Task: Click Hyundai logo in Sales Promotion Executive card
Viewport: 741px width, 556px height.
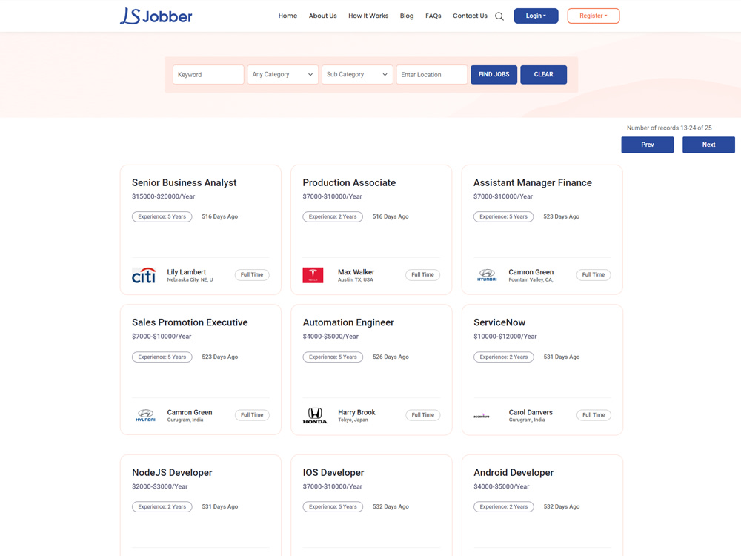Action: click(145, 416)
